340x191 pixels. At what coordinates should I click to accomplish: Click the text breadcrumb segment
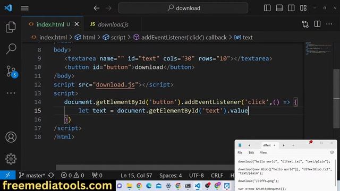(248, 38)
